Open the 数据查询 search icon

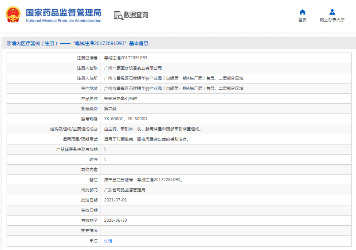pyautogui.click(x=118, y=15)
